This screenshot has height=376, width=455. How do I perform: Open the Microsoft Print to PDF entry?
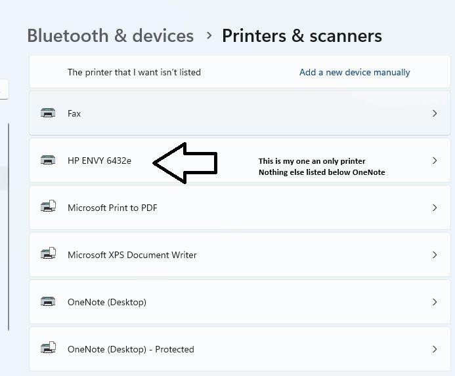tap(112, 208)
